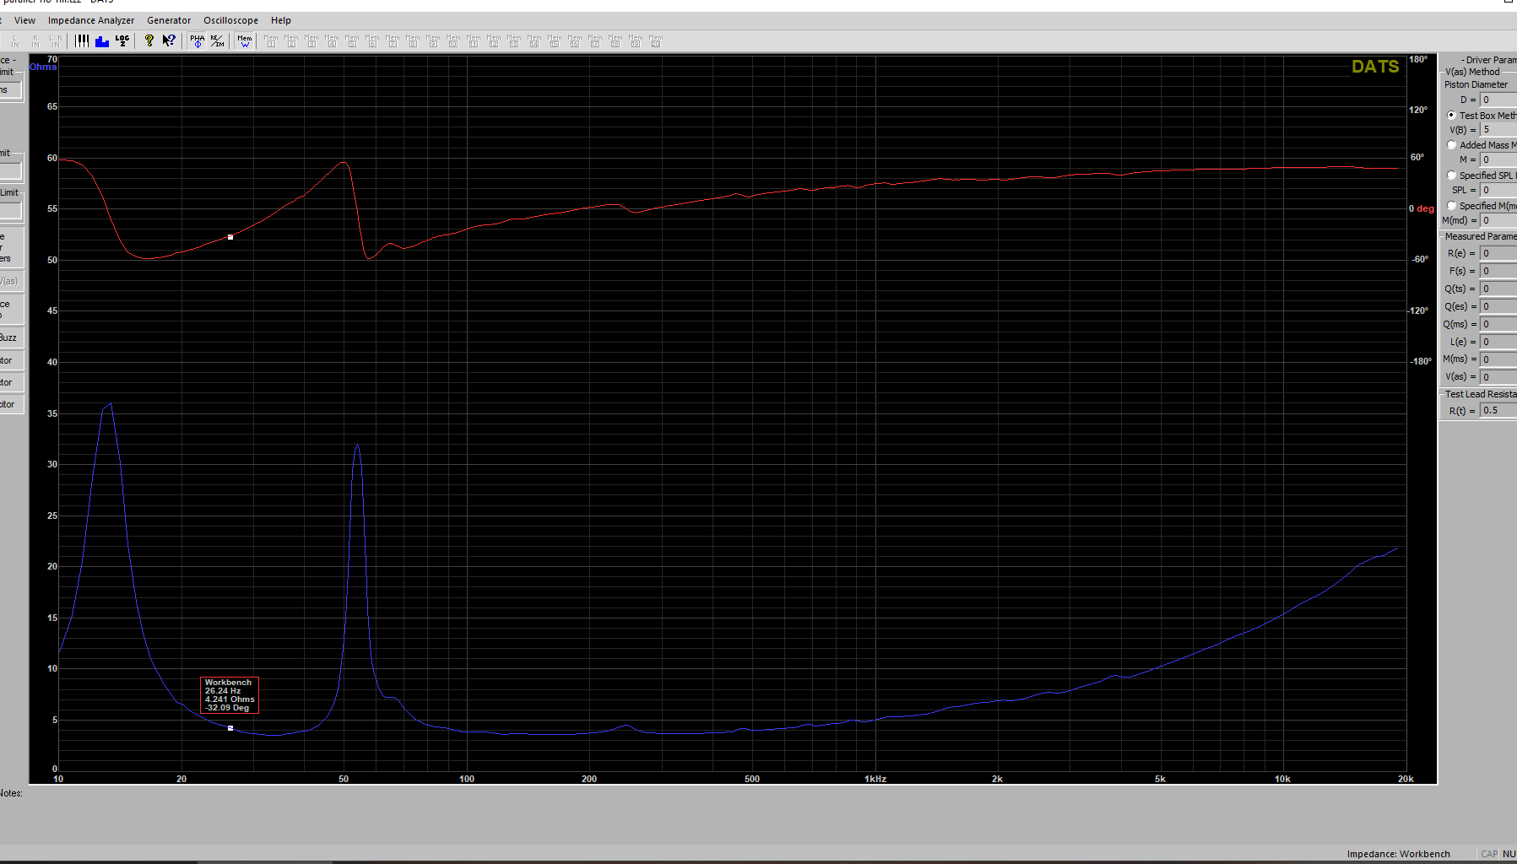Select the Mem 13 memory slot icon
The image size is (1517, 864).
tap(514, 40)
